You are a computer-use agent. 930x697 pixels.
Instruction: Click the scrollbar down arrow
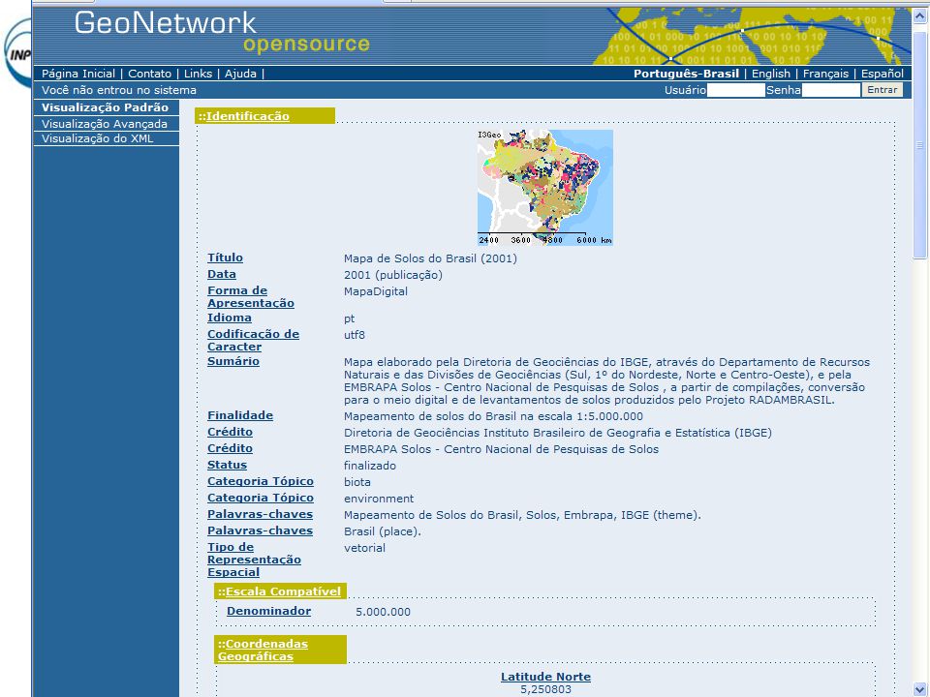click(920, 689)
